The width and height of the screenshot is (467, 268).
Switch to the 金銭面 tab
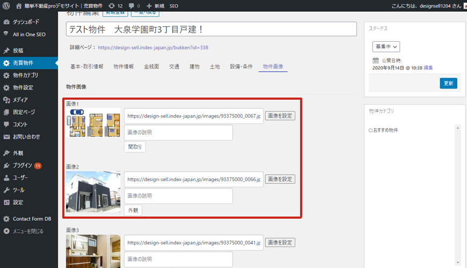click(151, 67)
